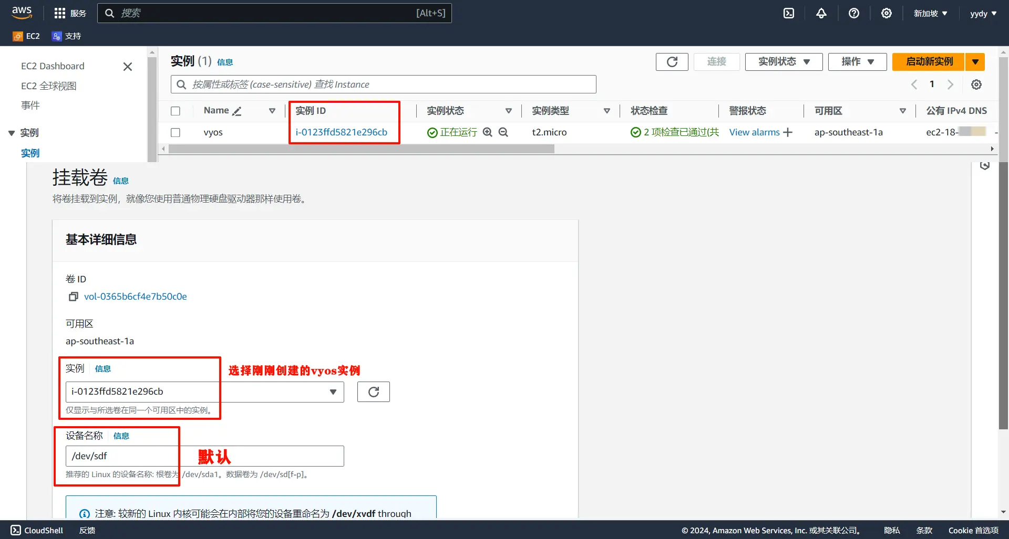Open the yydy account dropdown

pyautogui.click(x=983, y=13)
